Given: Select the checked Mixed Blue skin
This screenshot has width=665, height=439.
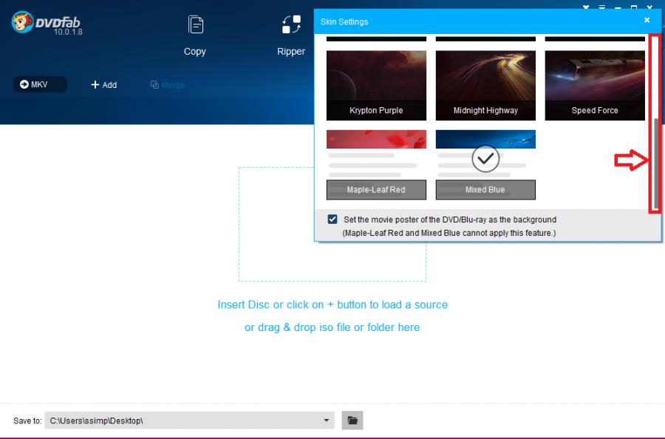Looking at the screenshot, I should tap(485, 164).
